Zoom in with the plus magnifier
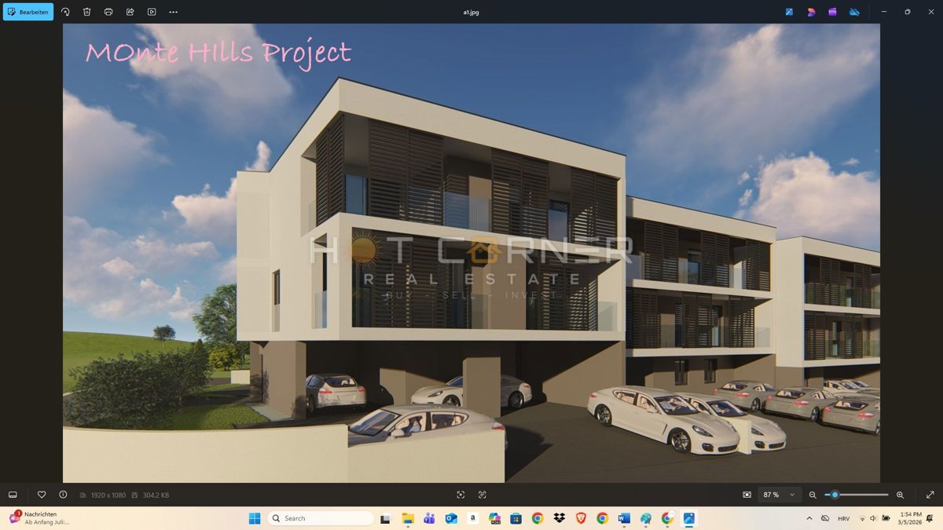Image resolution: width=943 pixels, height=530 pixels. [900, 495]
